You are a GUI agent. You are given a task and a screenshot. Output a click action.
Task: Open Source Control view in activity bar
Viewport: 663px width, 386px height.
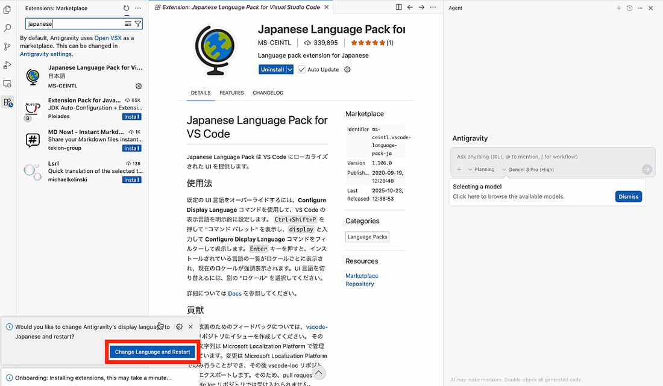pyautogui.click(x=7, y=46)
